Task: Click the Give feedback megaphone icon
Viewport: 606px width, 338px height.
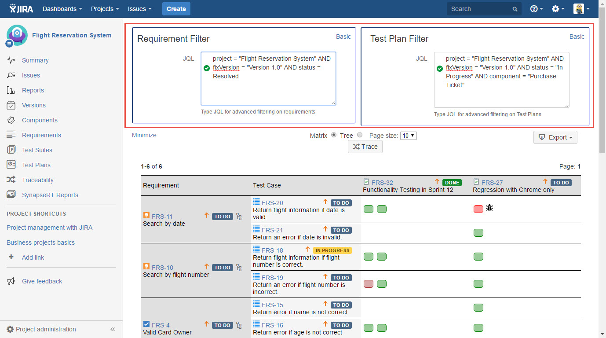Action: coord(11,281)
